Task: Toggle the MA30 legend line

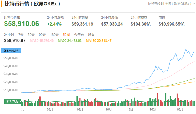Action: pos(42,40)
